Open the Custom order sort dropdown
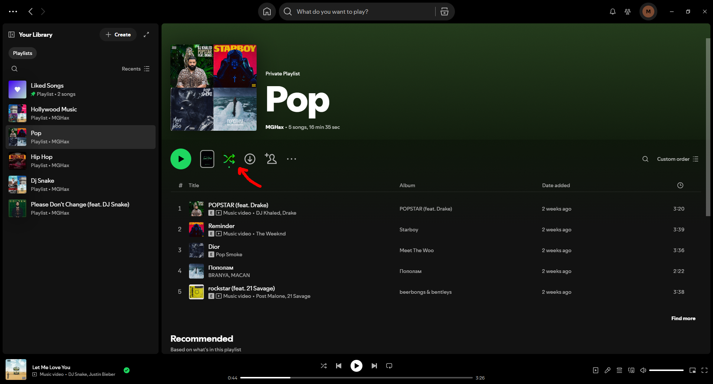Screen dimensions: 713x384 [x=678, y=159]
